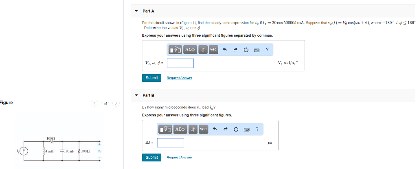Go to next figure arrow
The width and height of the screenshot is (417, 169).
(x=116, y=103)
